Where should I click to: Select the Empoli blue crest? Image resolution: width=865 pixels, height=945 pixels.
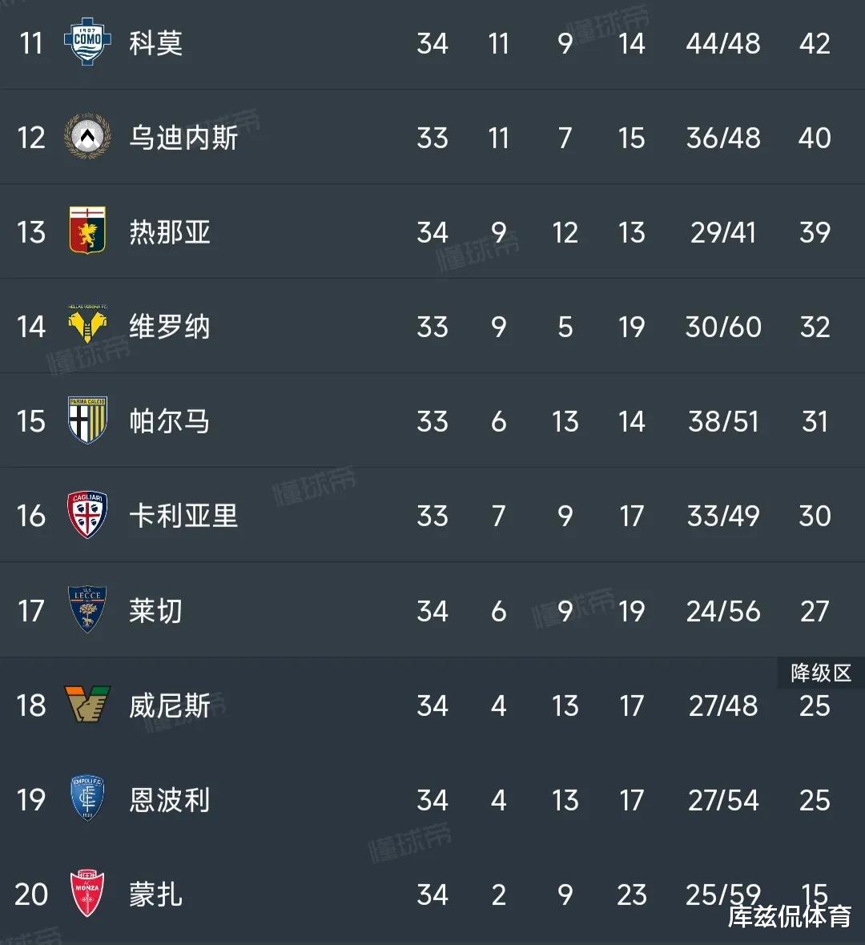click(x=87, y=798)
